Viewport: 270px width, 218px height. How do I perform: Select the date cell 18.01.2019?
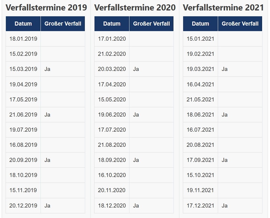coord(23,39)
